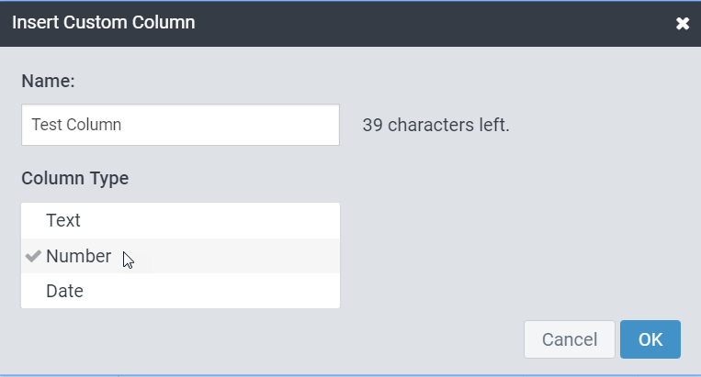Screen dimensions: 701x377
Task: Click empty dialog background left of Cancel
Action: pyautogui.click(x=276, y=339)
